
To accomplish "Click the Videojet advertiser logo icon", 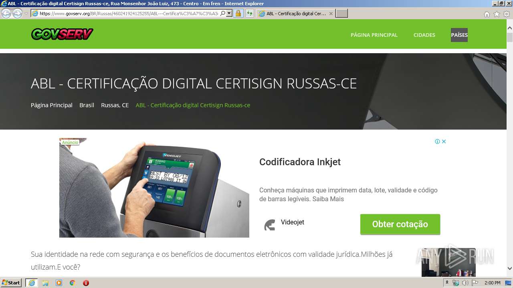I will (270, 224).
